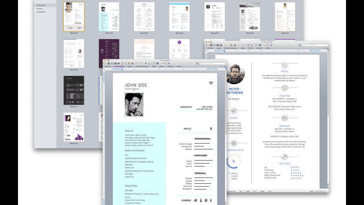Open Document Elements tab in Peter Matthews window

pyautogui.click(x=231, y=48)
